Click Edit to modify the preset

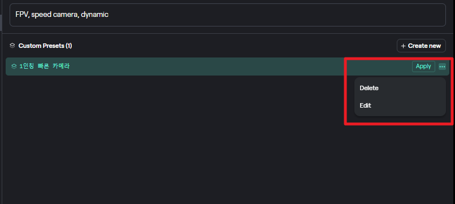(365, 105)
